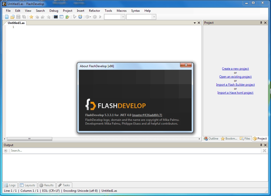This screenshot has height=196, width=271.
Task: Clear the Output search with X icon
Action: (x=264, y=151)
